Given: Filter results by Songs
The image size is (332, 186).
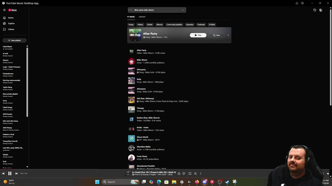Looking at the screenshot, I should (x=131, y=25).
